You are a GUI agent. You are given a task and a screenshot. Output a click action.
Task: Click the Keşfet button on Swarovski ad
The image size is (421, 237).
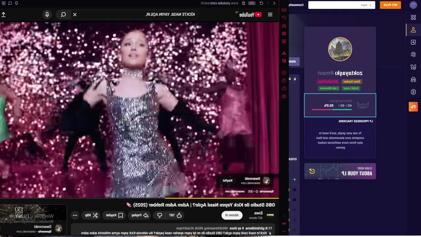coord(228,180)
